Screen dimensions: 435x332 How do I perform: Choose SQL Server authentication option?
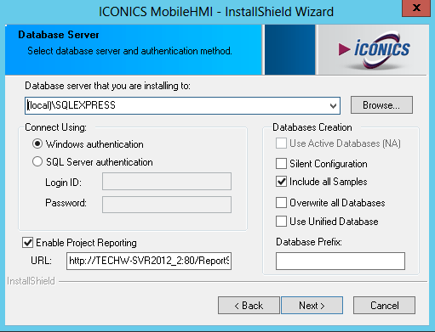(37, 162)
